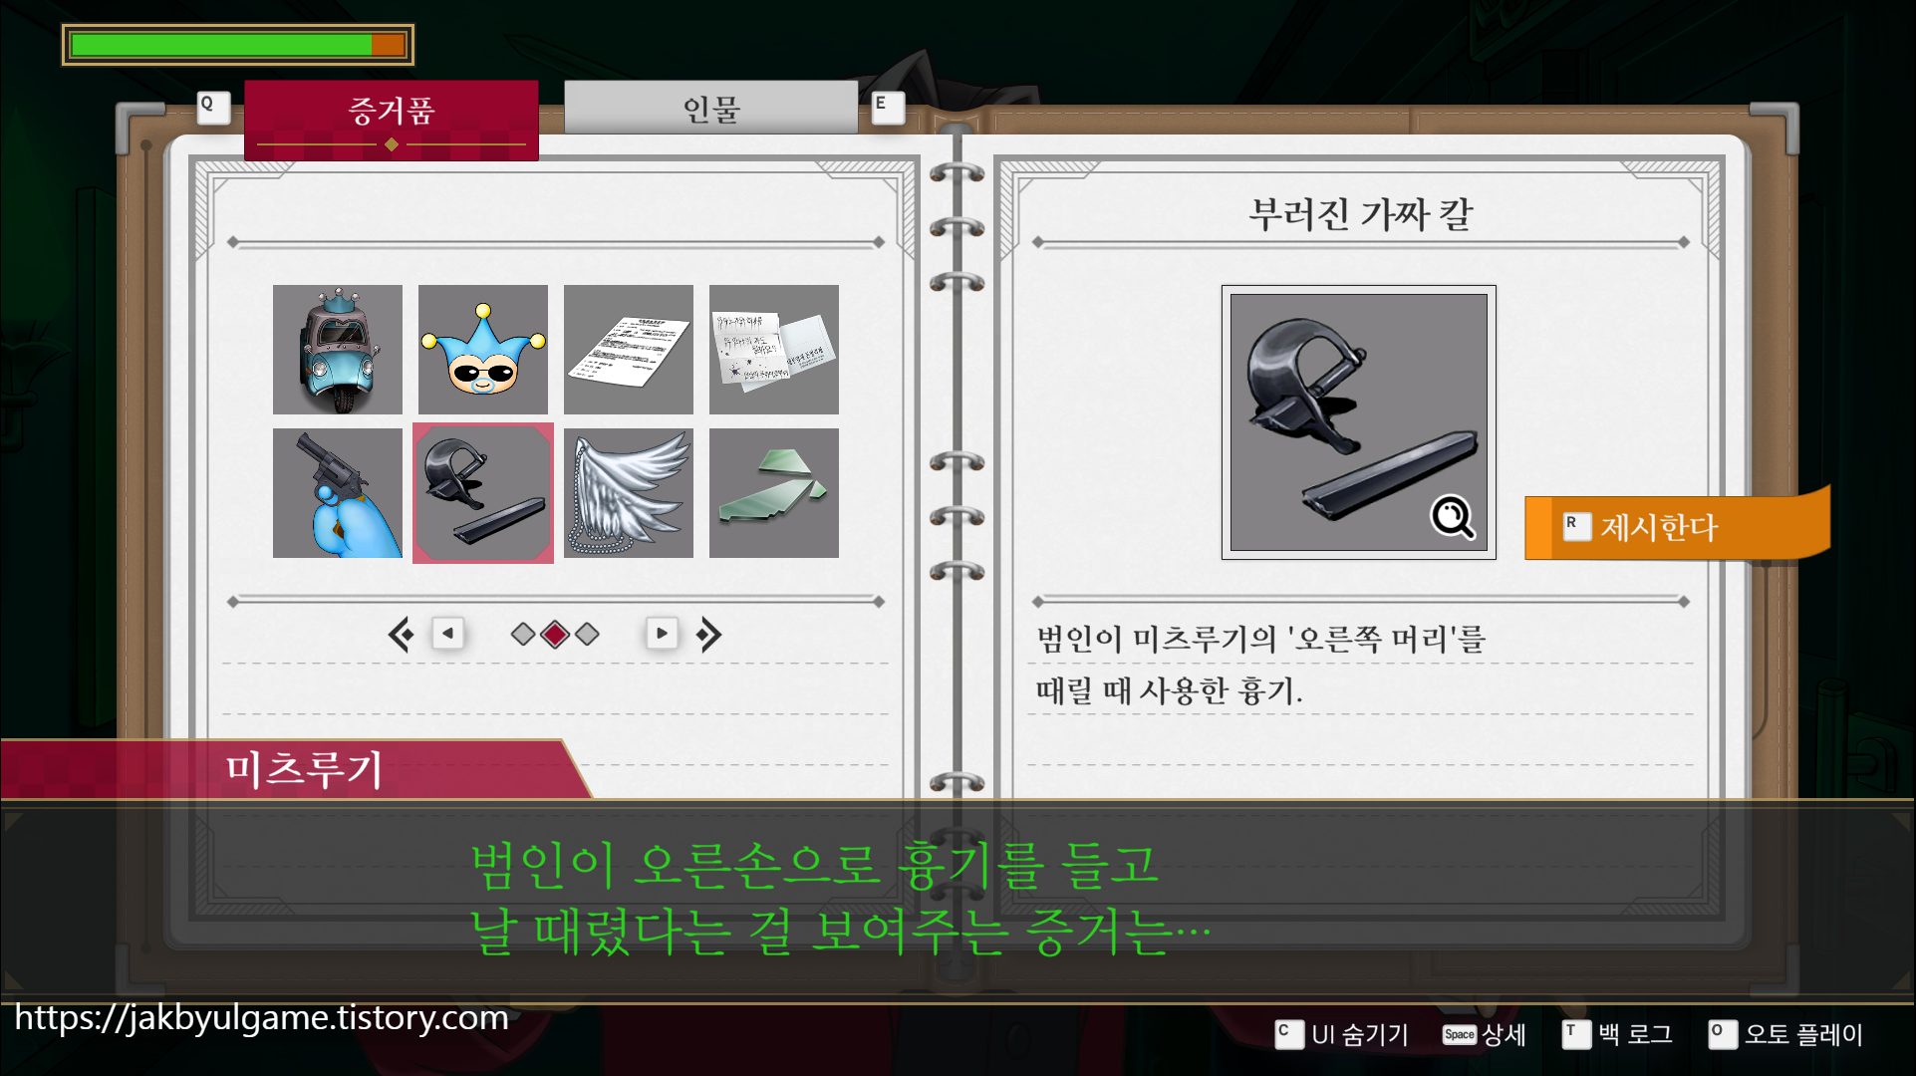Jump to last page double-right arrow
The image size is (1916, 1076).
pos(708,635)
